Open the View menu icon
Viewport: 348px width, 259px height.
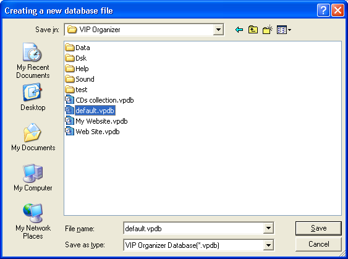(284, 30)
